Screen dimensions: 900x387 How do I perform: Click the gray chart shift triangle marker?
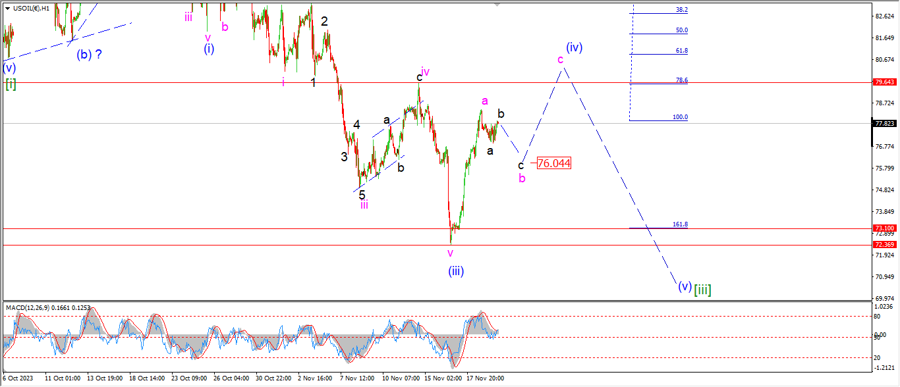tap(498, 3)
